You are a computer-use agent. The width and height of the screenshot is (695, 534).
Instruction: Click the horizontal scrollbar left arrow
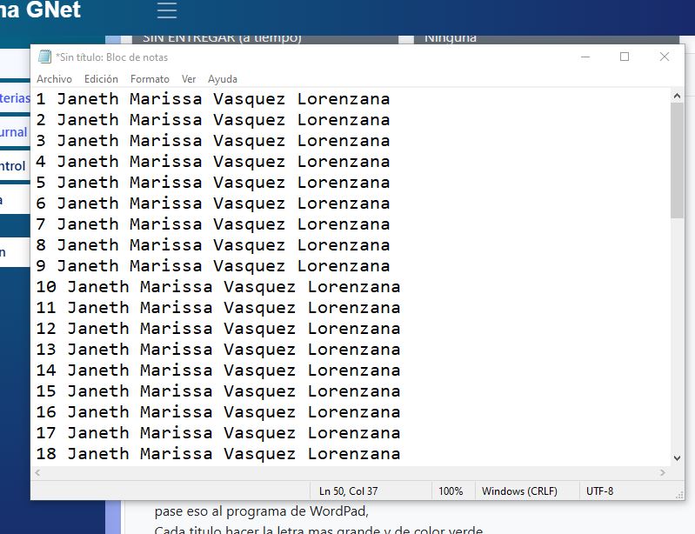tap(38, 472)
